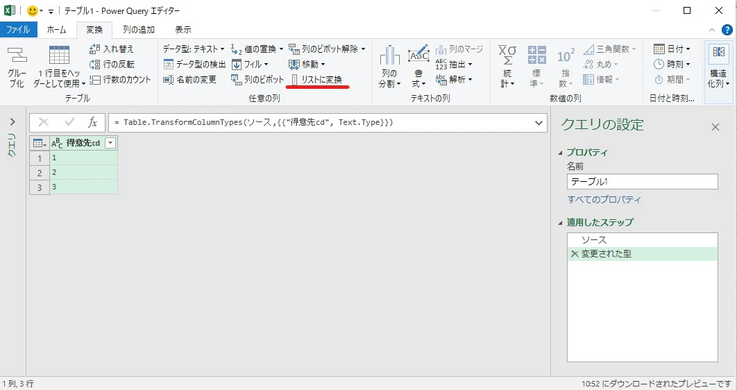Click 名前の変更 (Rename) in ribbon
The width and height of the screenshot is (737, 390).
189,79
